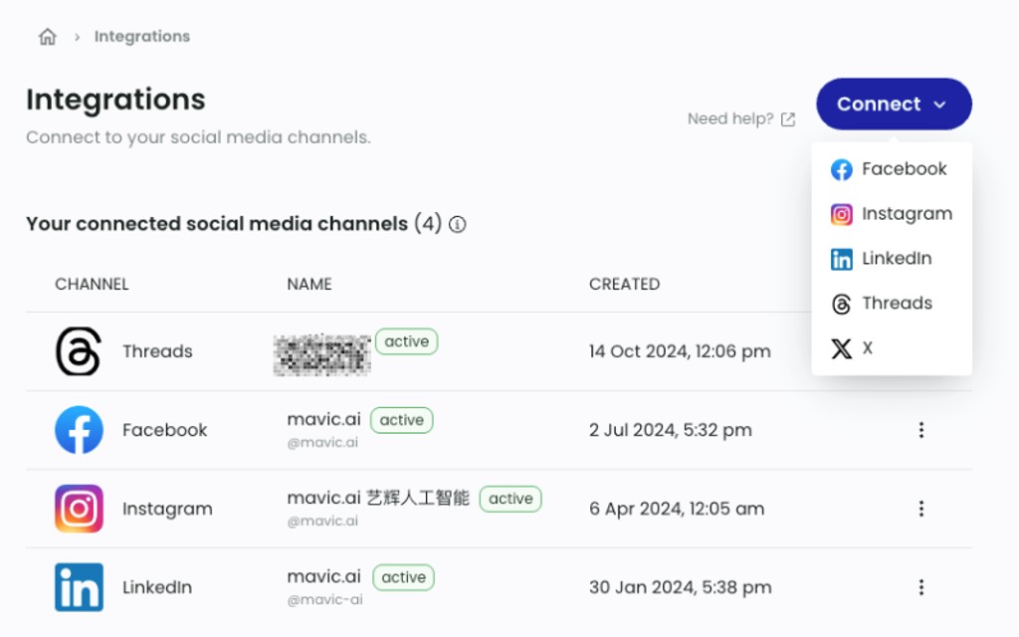
Task: Click @mavic.ai handle in Instagram row
Action: [x=322, y=522]
